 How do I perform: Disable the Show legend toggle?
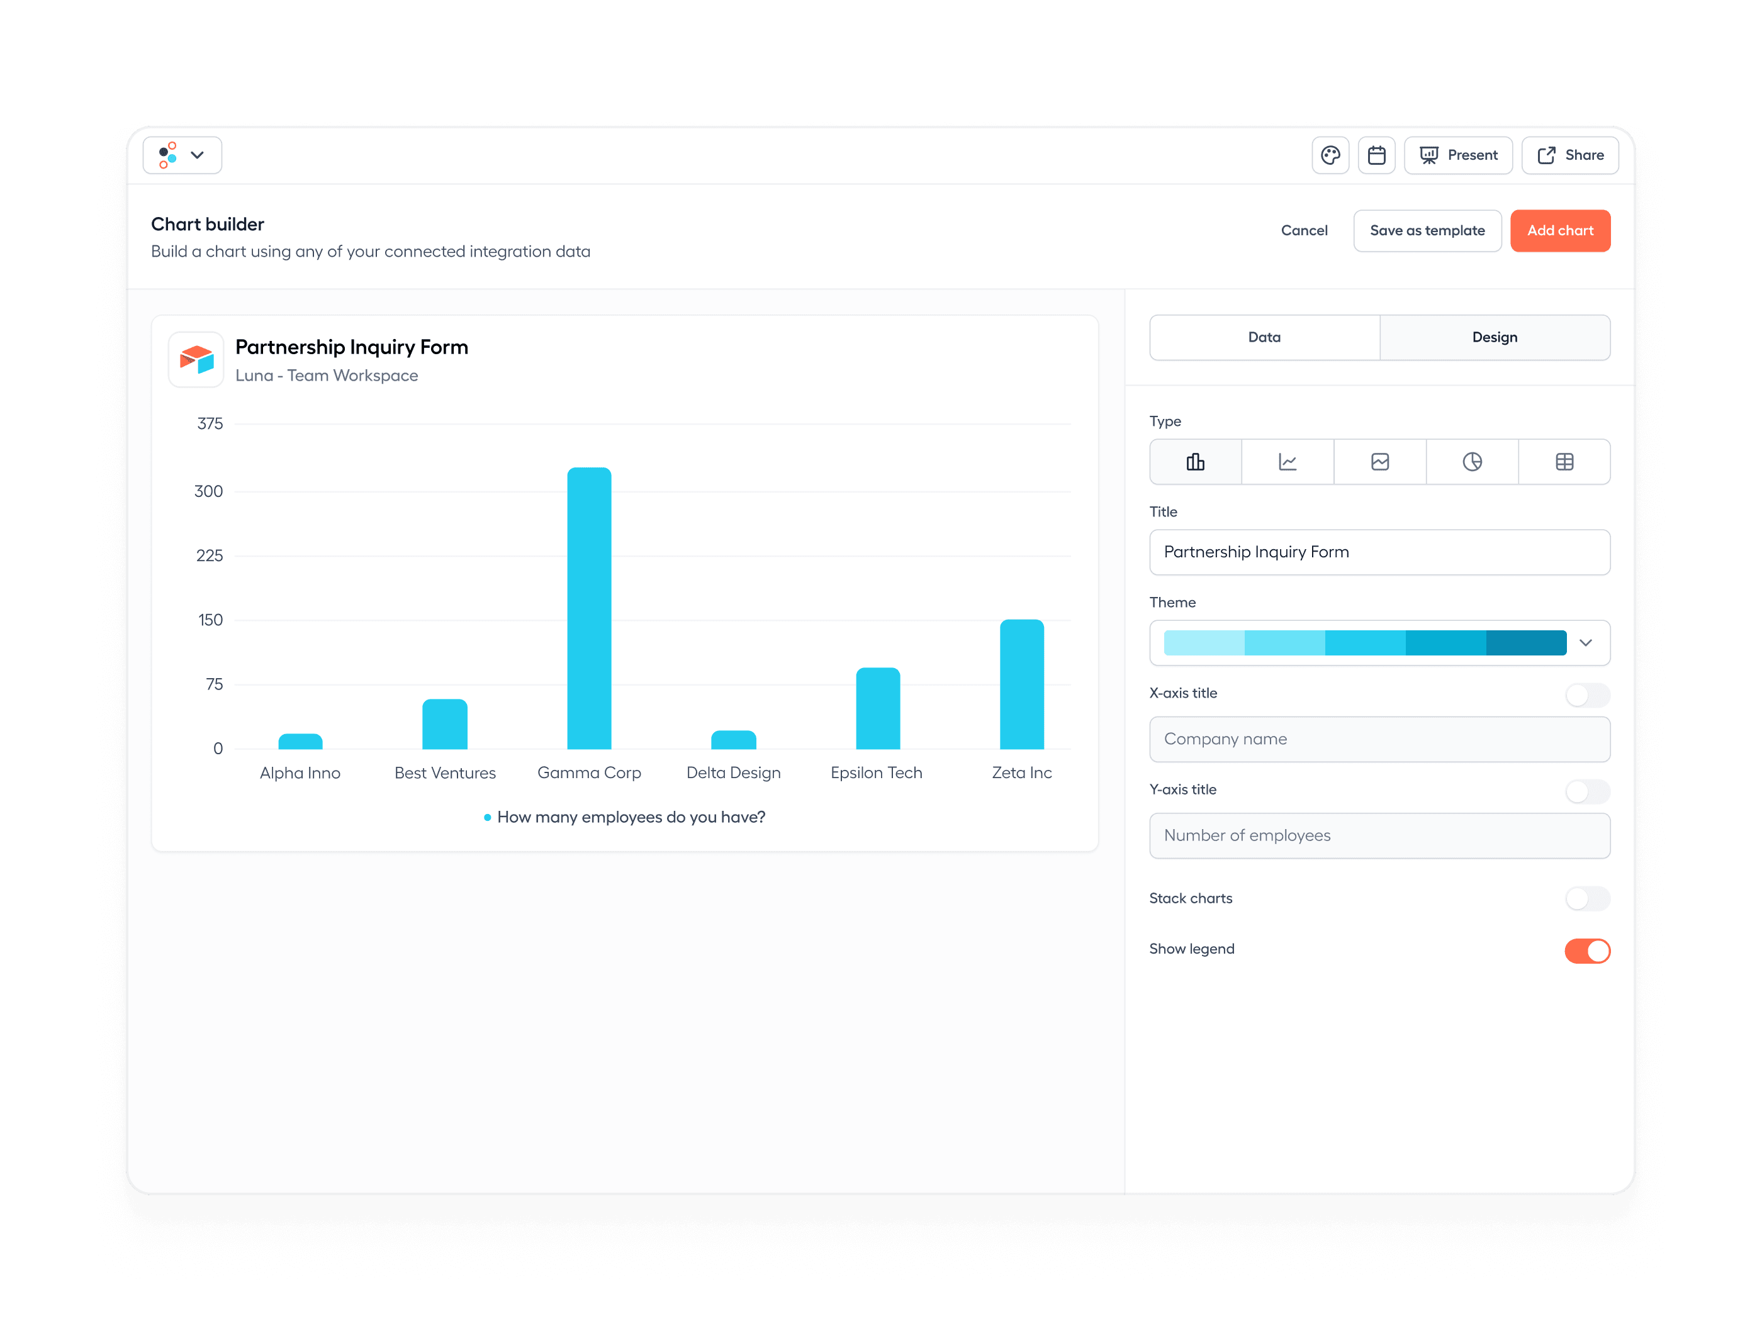point(1587,950)
